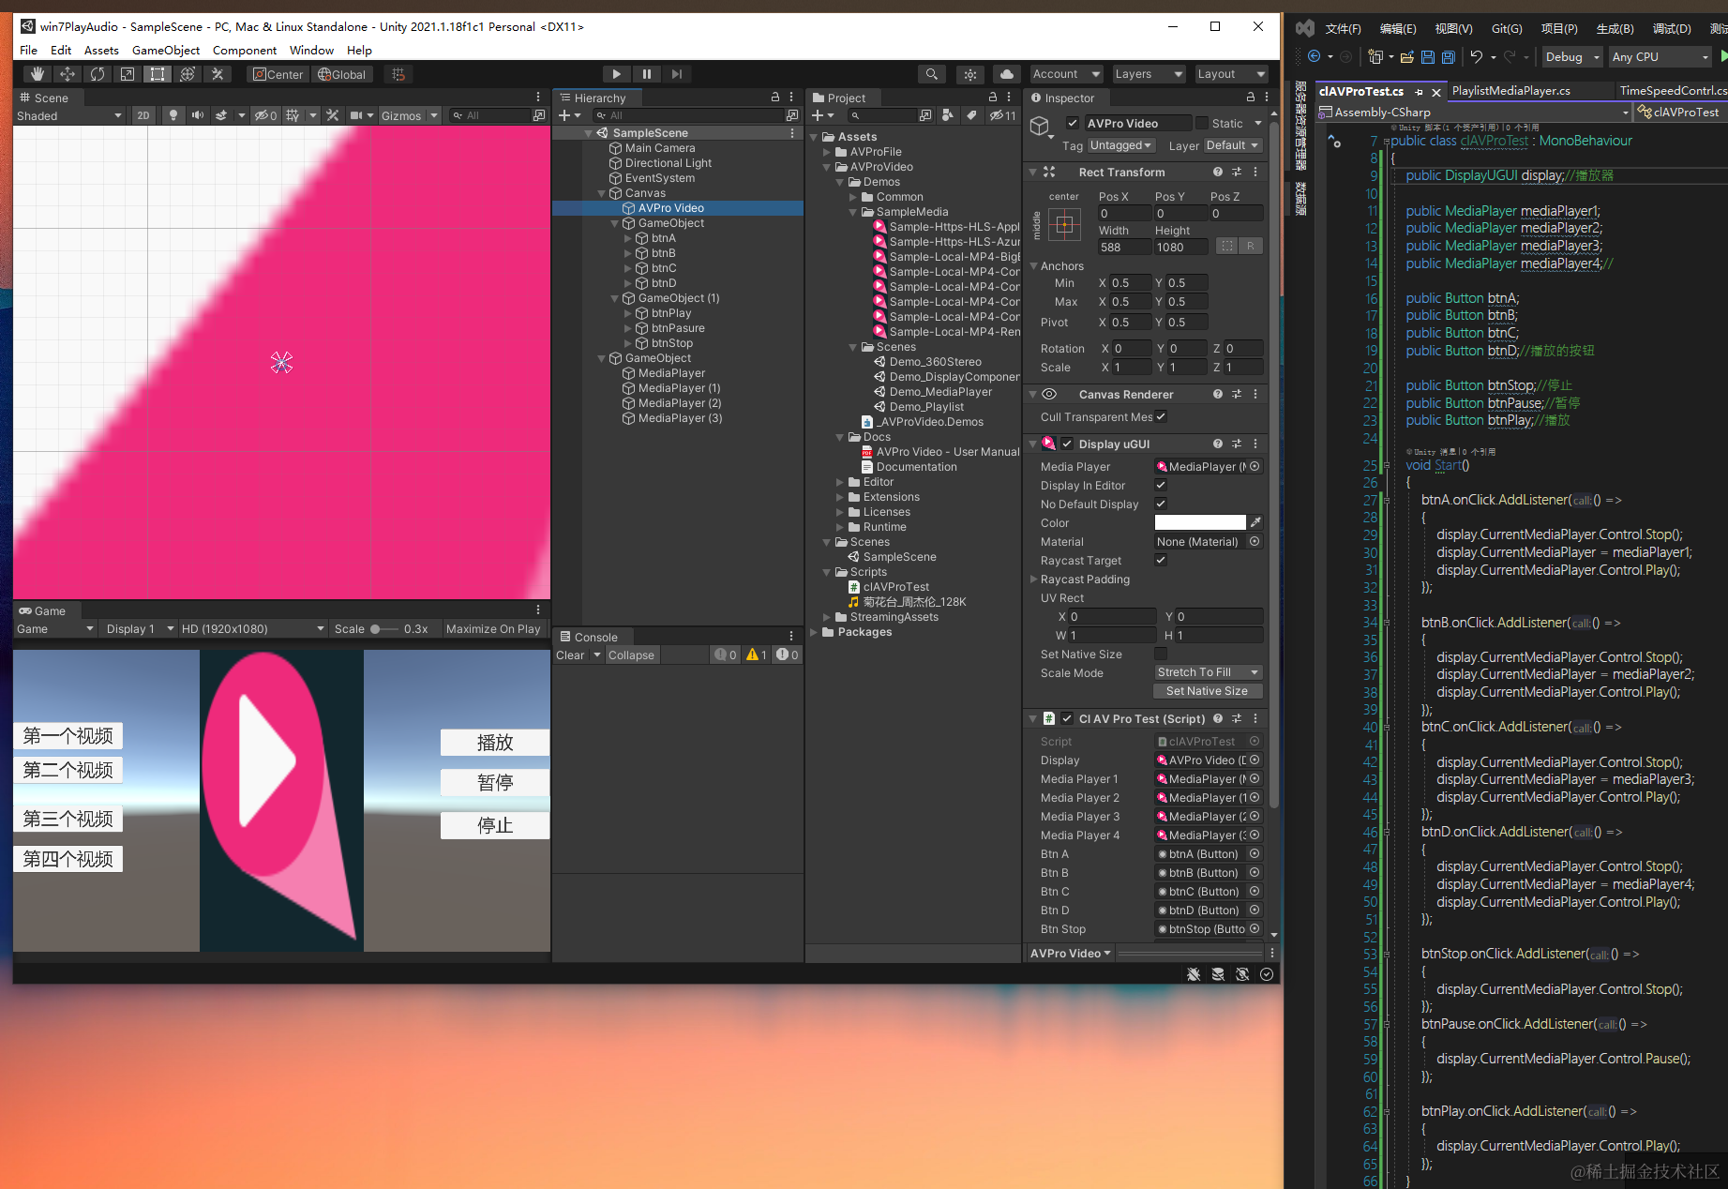
Task: Open Visual Studio 文件(F) menu
Action: pyautogui.click(x=1343, y=28)
